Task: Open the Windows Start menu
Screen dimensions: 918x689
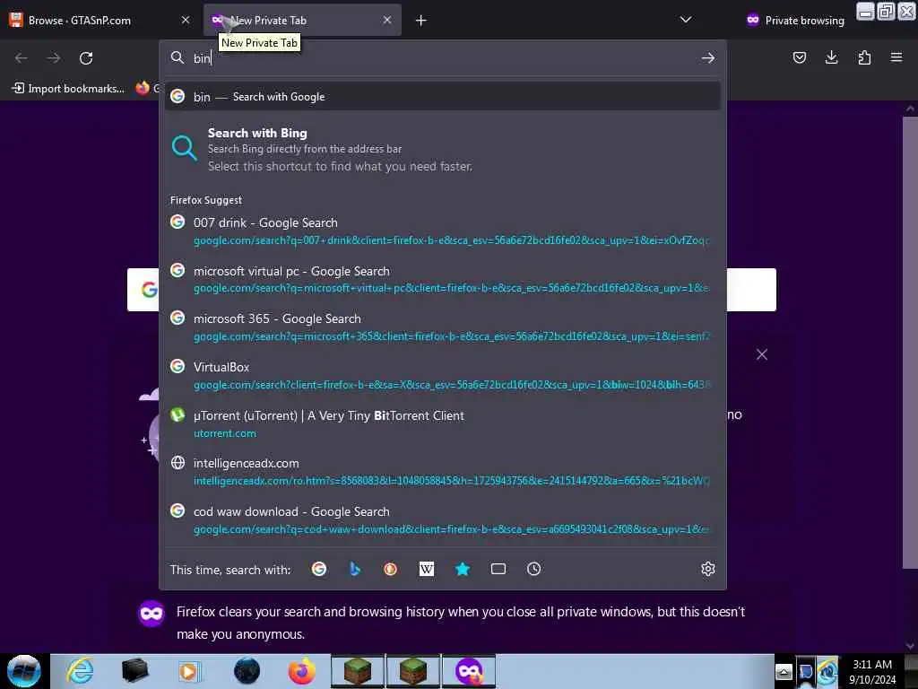Action: pyautogui.click(x=24, y=671)
